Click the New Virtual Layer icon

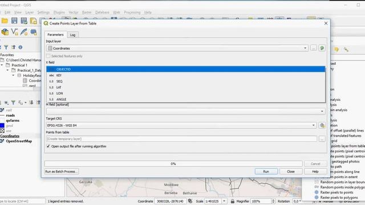[x=34, y=32]
